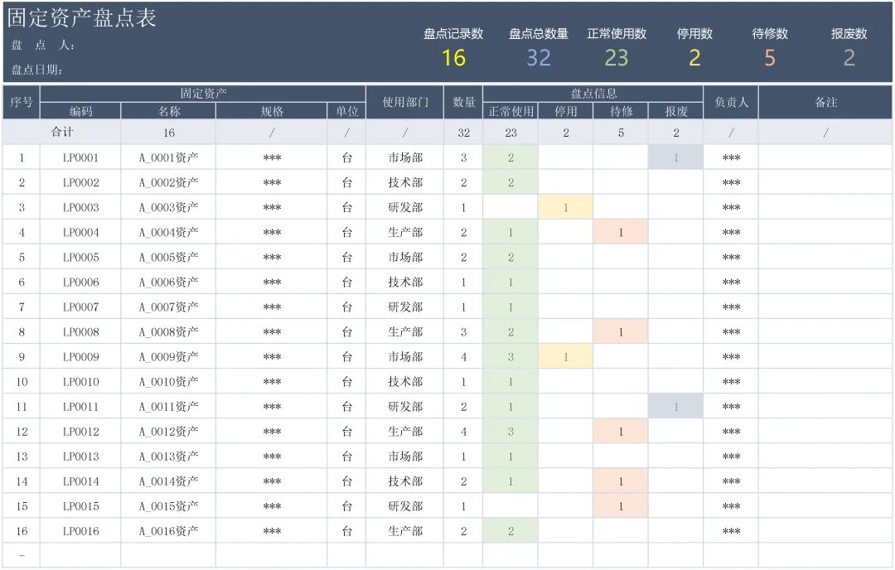Select the gray 报废 cell in row LP0001
The image size is (895, 570).
coord(676,157)
